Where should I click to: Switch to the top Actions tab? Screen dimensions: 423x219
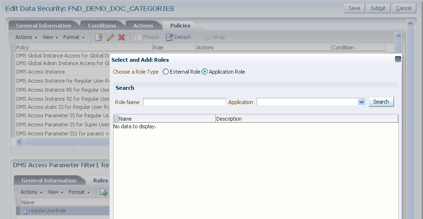coord(143,26)
